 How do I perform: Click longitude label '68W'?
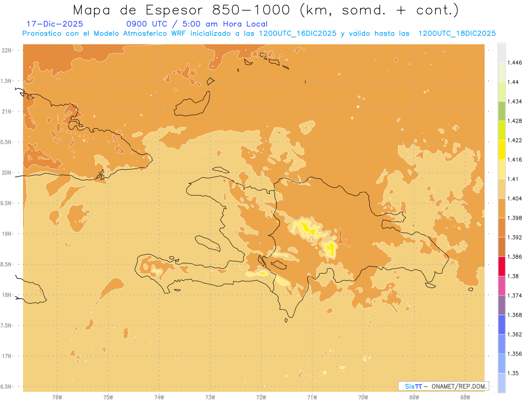465,397
